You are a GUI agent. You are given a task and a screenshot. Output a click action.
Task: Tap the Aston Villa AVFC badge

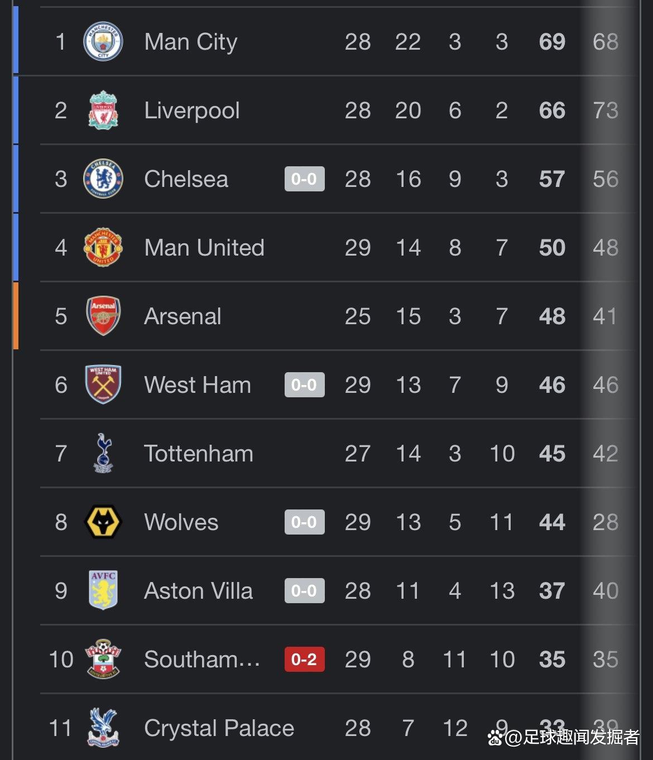(103, 590)
